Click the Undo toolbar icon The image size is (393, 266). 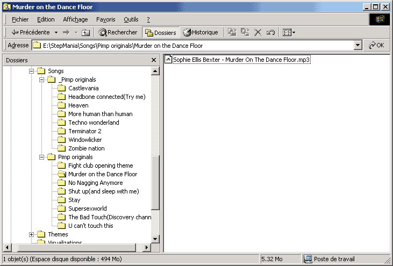click(270, 32)
